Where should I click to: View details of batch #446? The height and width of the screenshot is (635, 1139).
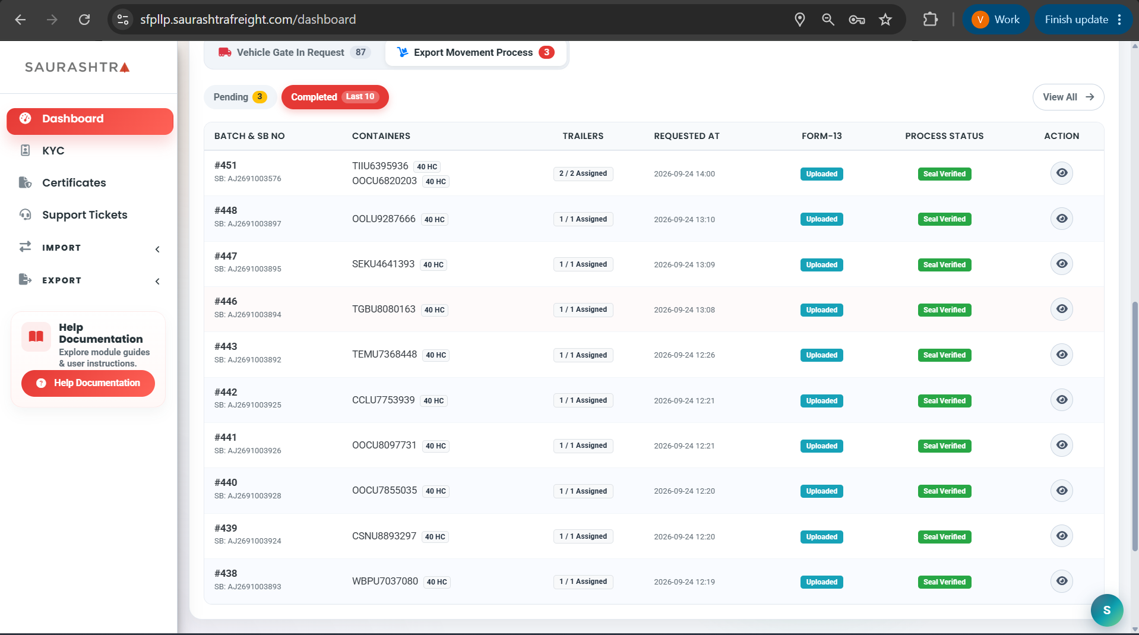[1062, 309]
